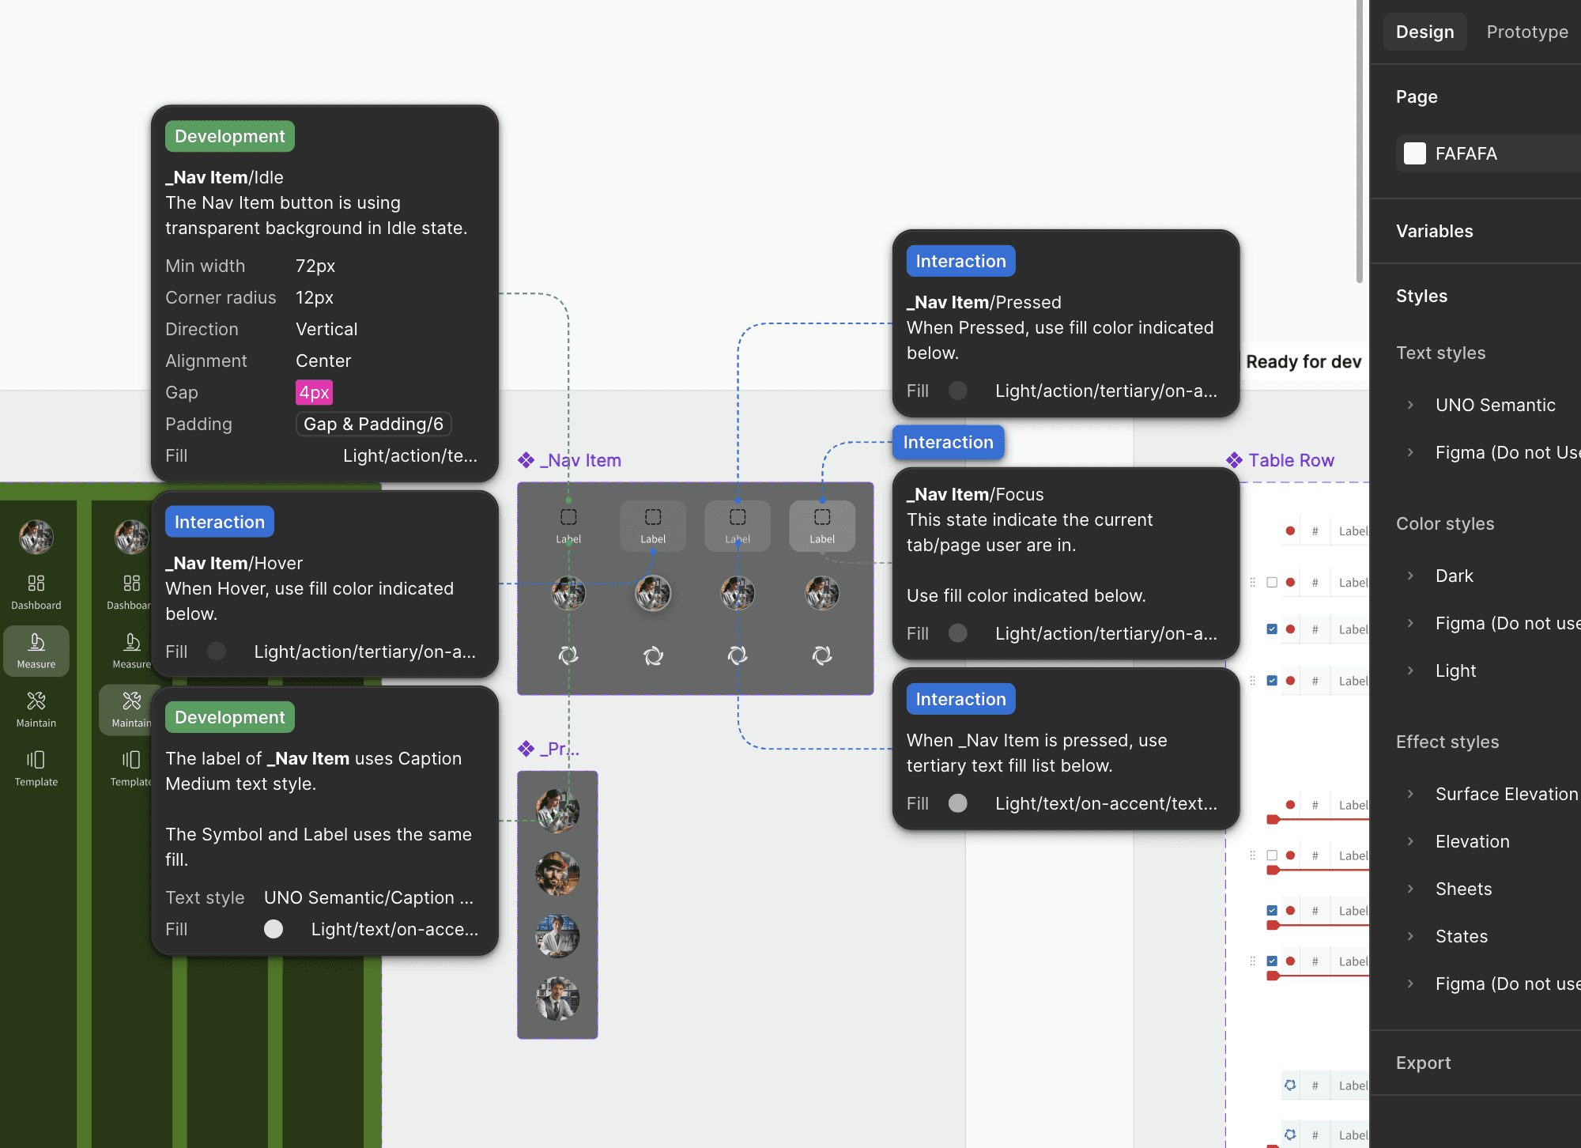Click the avatar wearing orange hard hat
The width and height of the screenshot is (1581, 1148).
click(x=557, y=874)
